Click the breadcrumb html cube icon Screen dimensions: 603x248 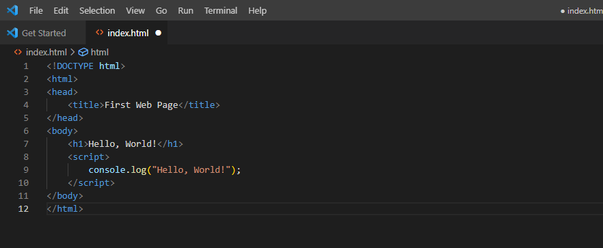83,52
